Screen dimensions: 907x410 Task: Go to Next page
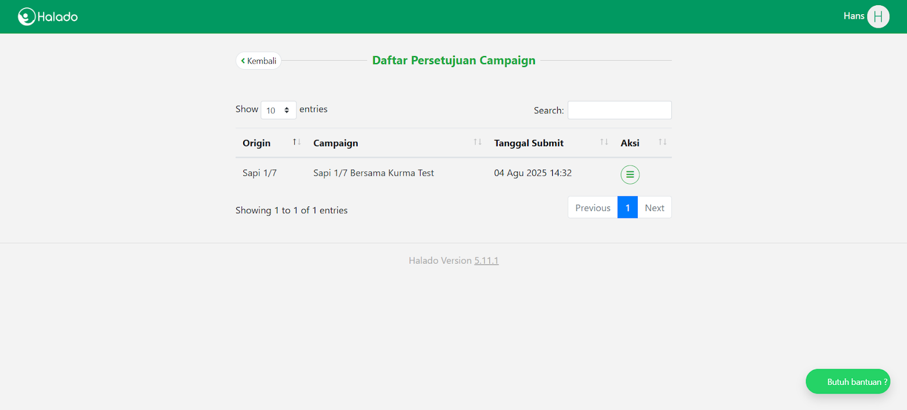(654, 208)
